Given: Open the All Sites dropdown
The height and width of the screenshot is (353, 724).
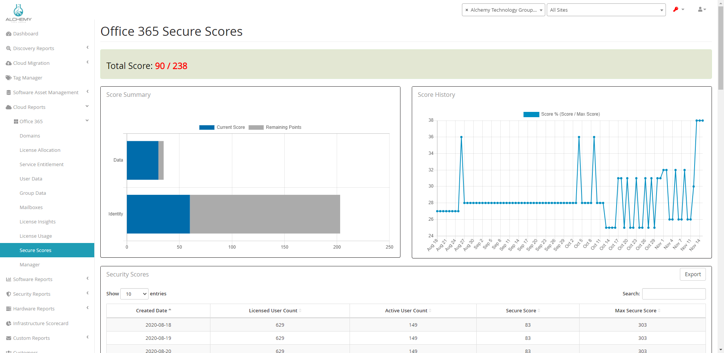Looking at the screenshot, I should [x=606, y=10].
